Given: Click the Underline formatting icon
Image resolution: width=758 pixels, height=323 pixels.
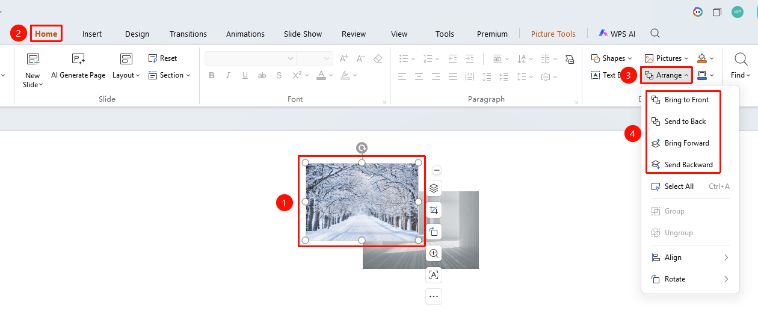Looking at the screenshot, I should 245,75.
